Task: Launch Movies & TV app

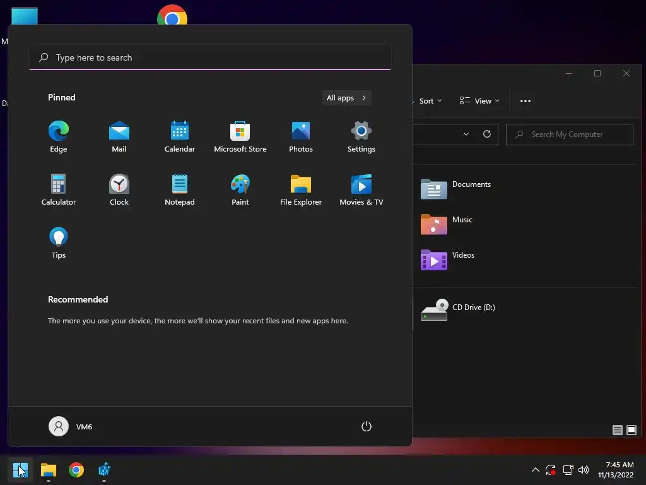Action: coord(361,189)
